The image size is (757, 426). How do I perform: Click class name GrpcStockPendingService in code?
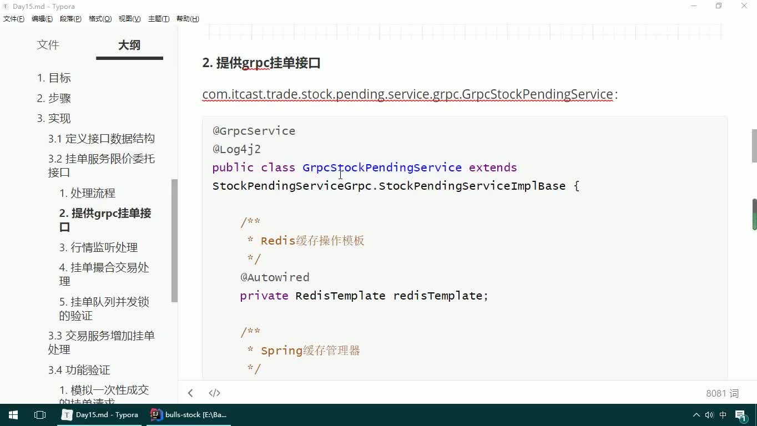382,168
